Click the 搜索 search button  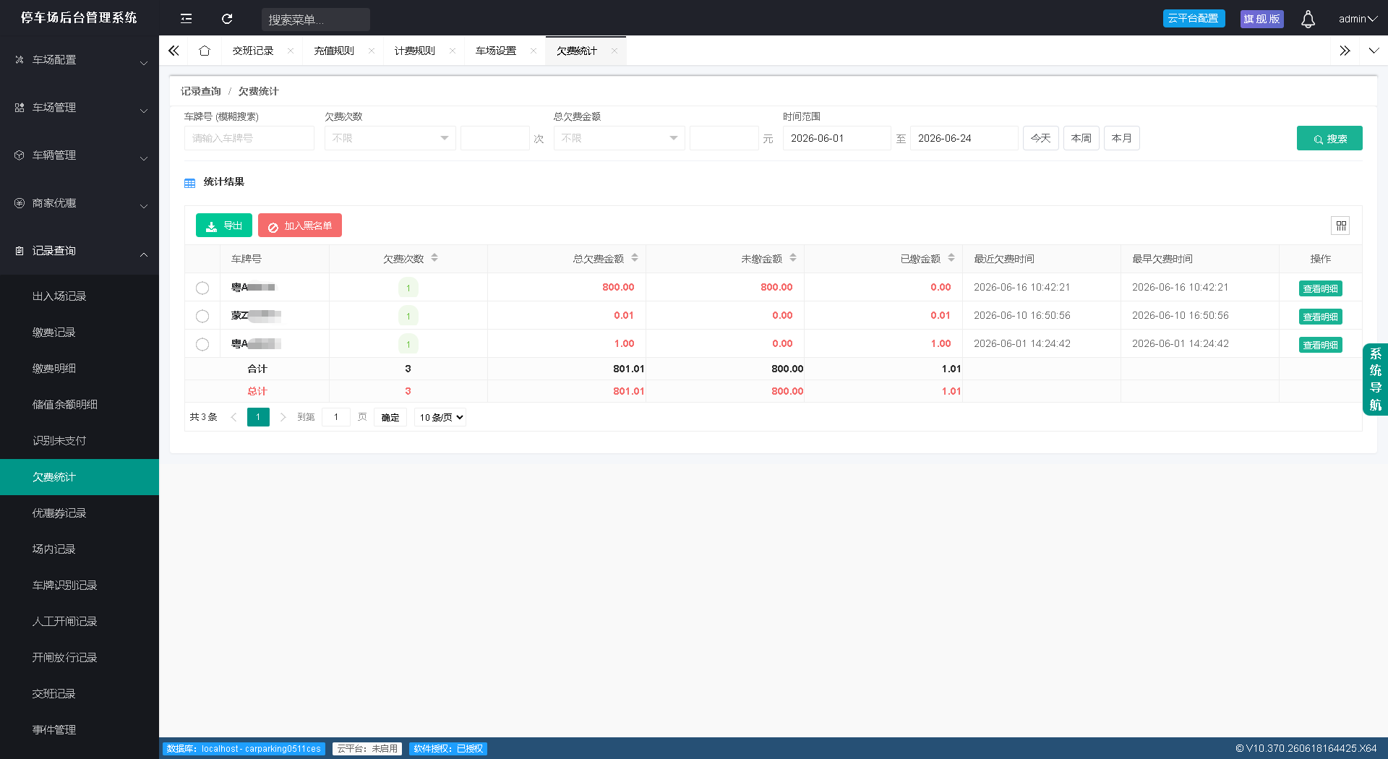pos(1329,138)
